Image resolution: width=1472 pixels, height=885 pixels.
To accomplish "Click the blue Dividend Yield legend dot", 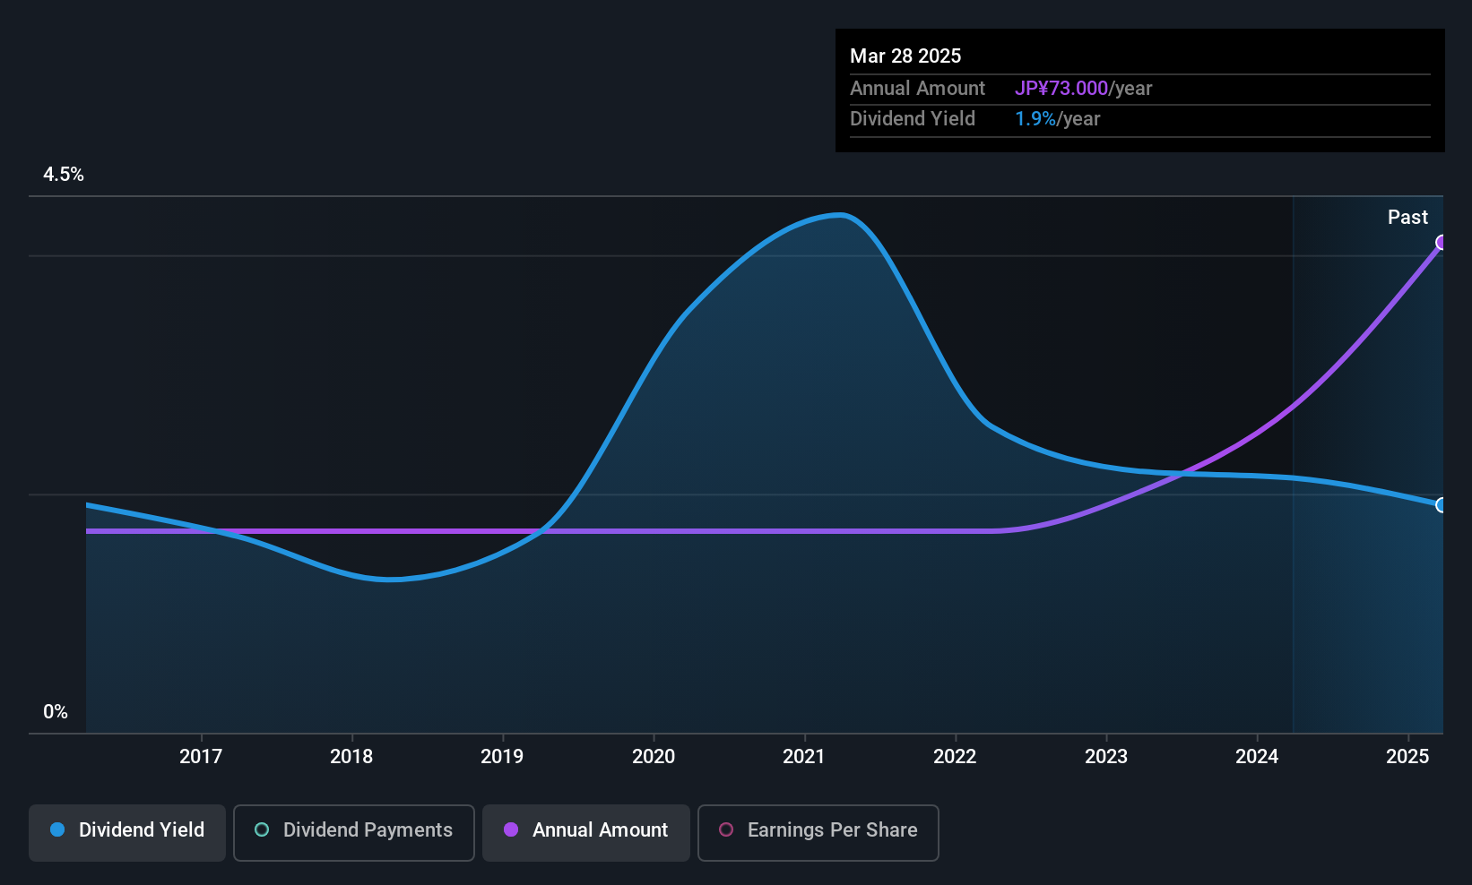I will (x=57, y=829).
